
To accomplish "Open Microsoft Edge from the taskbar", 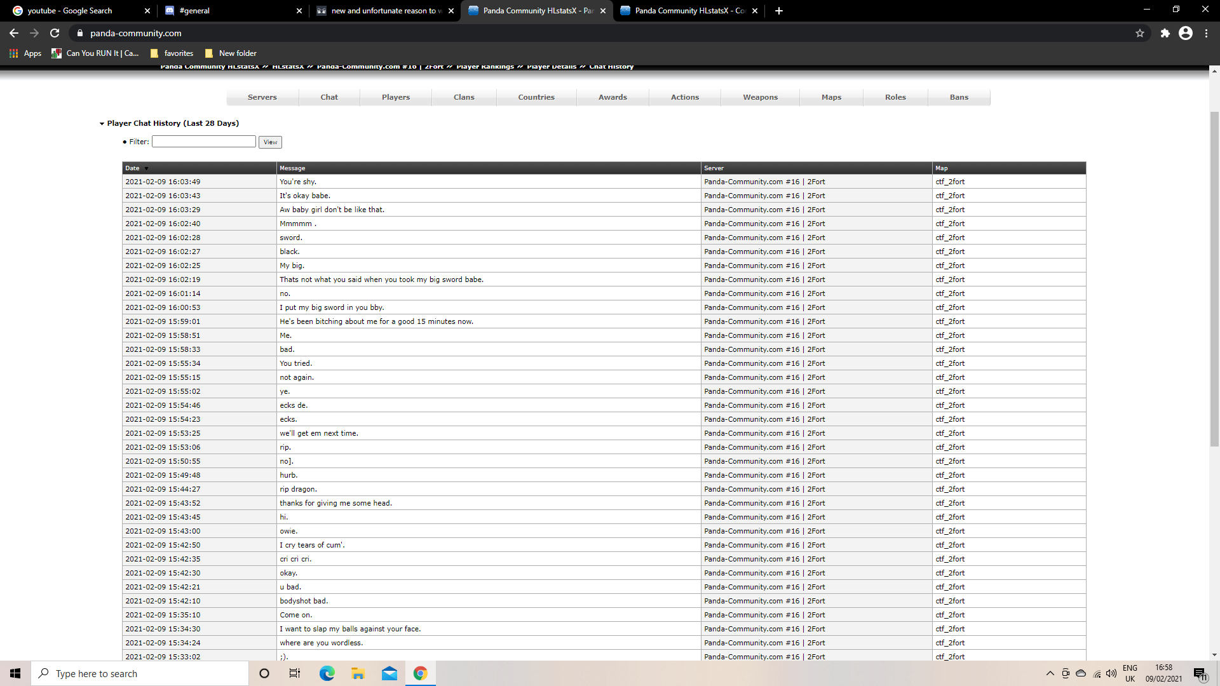I will click(327, 673).
